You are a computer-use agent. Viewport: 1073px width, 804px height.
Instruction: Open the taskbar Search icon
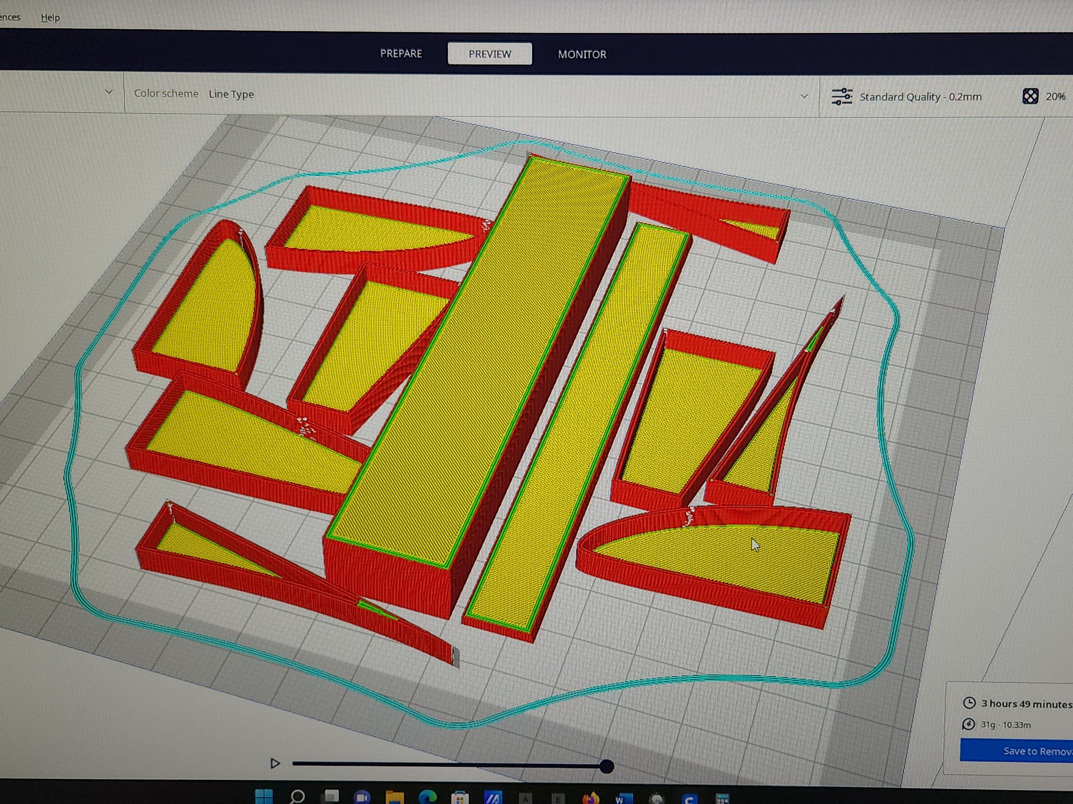click(x=298, y=797)
